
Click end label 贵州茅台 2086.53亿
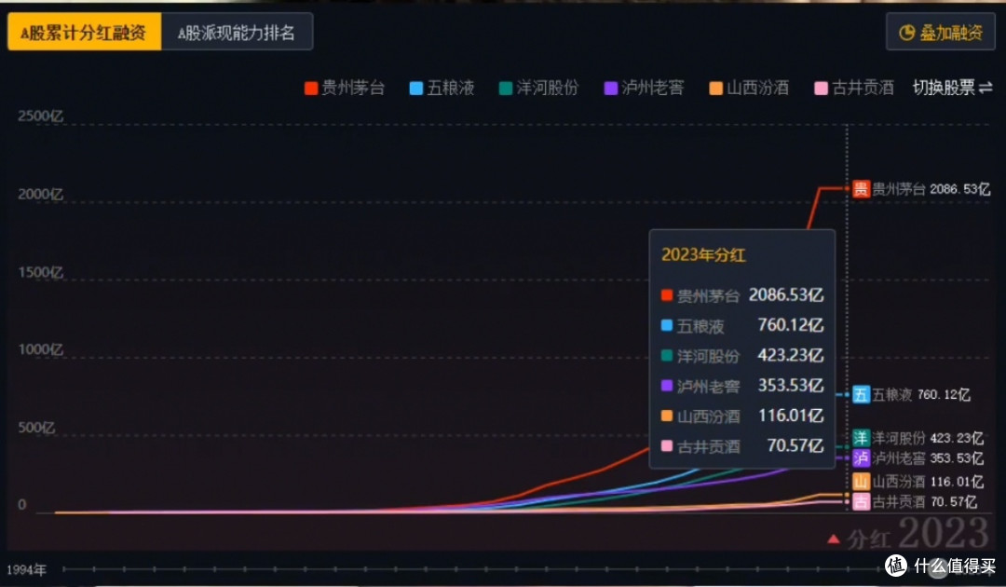click(x=931, y=188)
